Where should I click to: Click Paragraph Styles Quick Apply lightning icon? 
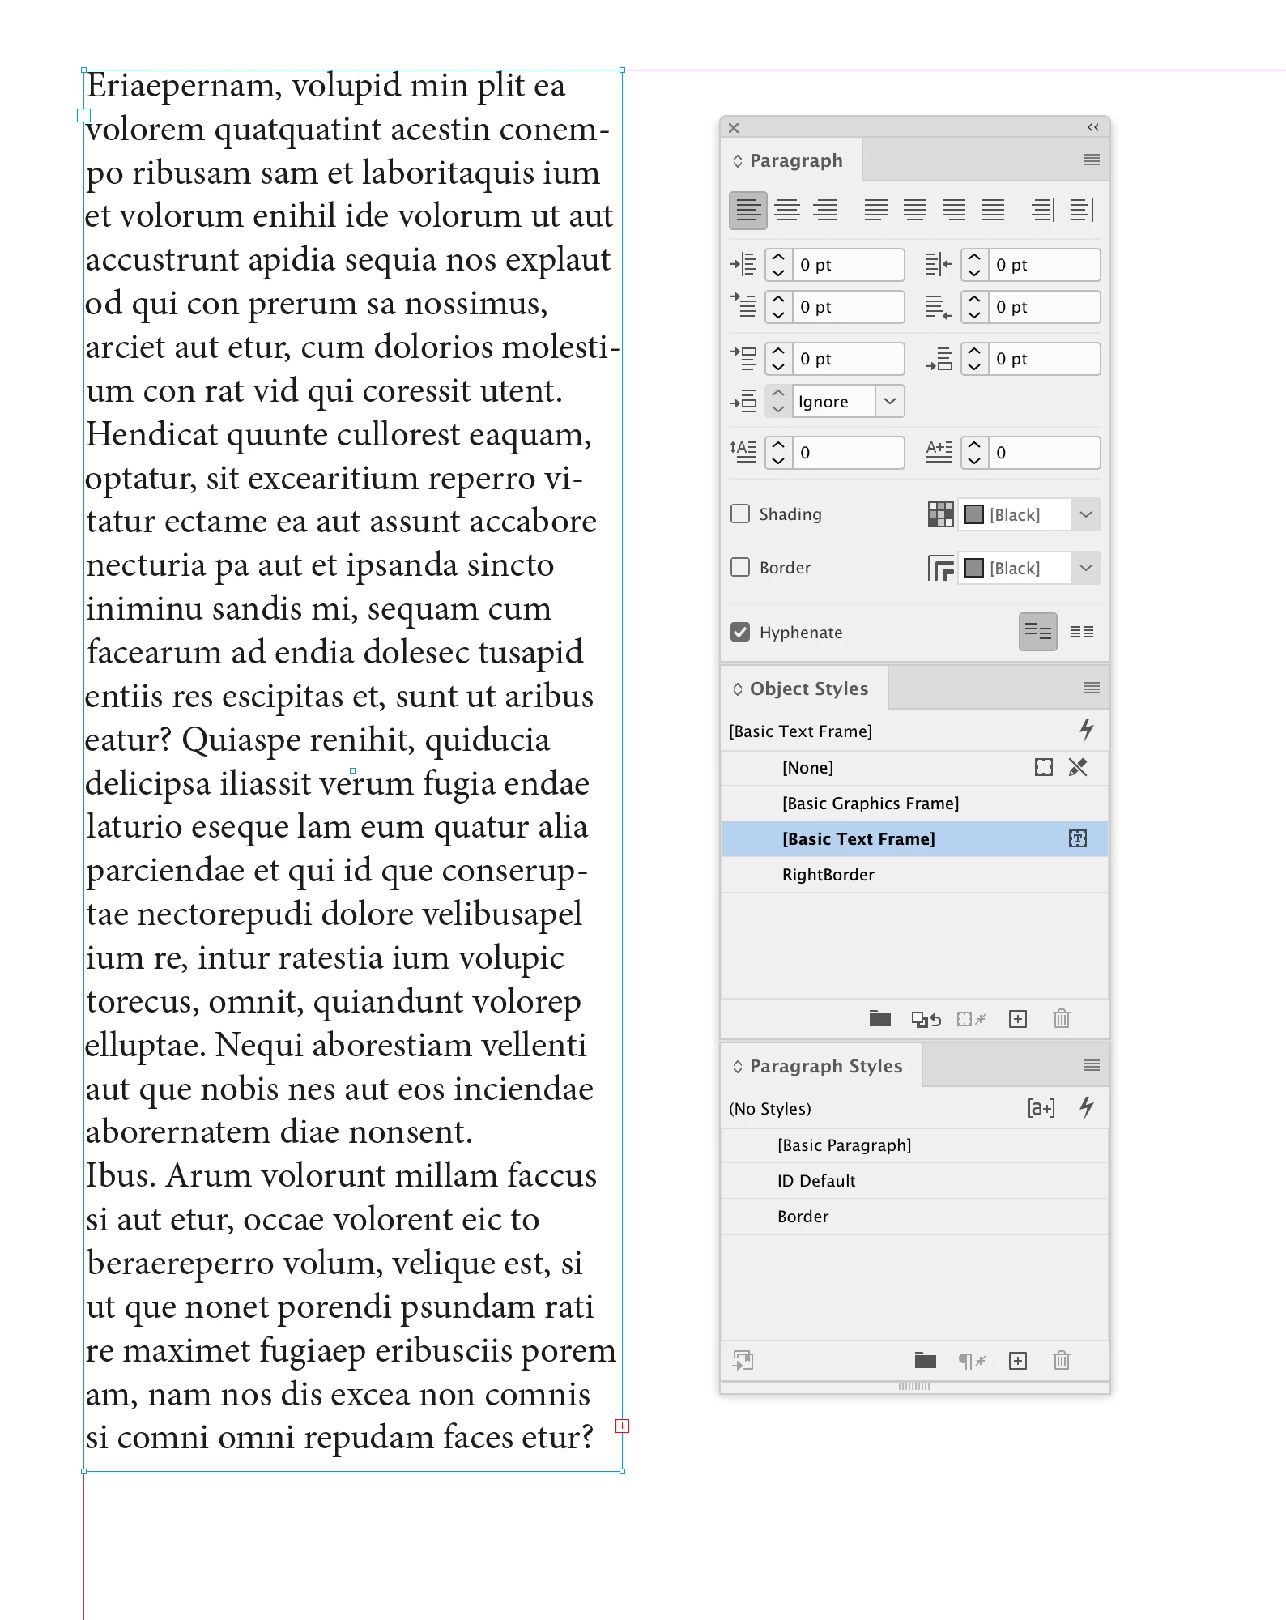1086,1107
